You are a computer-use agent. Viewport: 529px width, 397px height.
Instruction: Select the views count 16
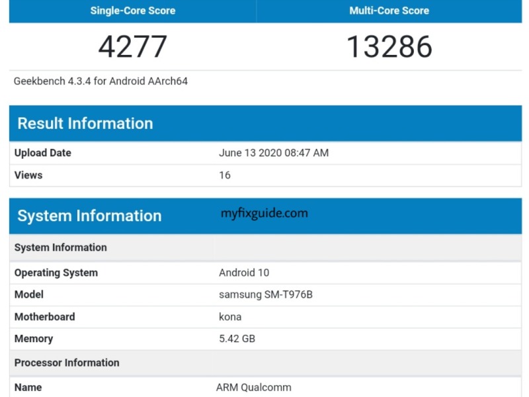[225, 175]
